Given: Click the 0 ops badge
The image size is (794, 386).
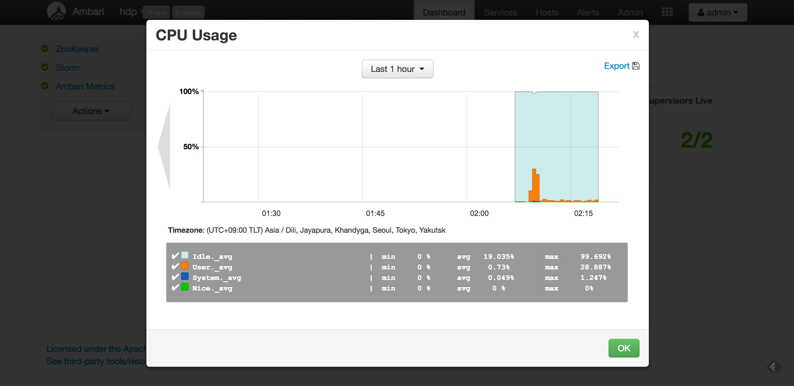Looking at the screenshot, I should tap(157, 12).
